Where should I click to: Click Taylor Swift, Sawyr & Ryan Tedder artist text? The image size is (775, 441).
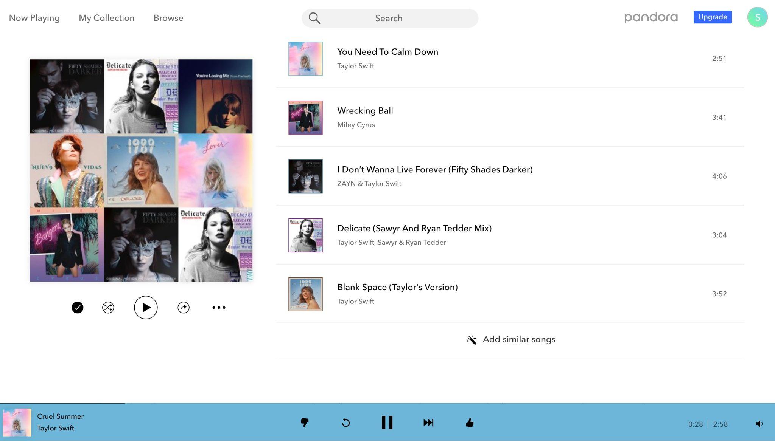point(392,243)
